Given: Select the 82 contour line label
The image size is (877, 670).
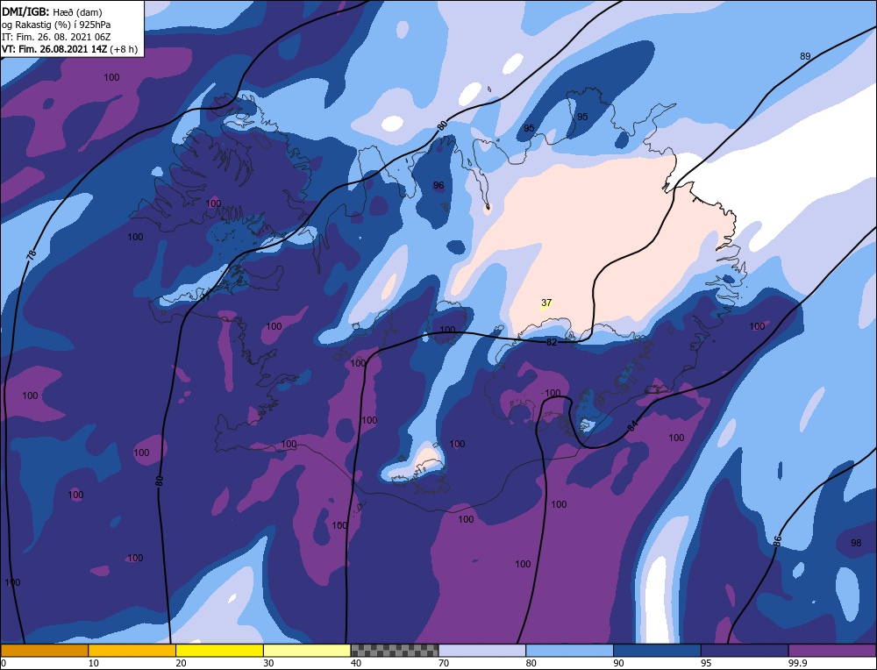Looking at the screenshot, I should (552, 342).
